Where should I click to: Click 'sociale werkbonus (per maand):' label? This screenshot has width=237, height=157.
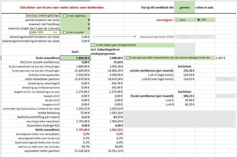[x=152, y=71]
